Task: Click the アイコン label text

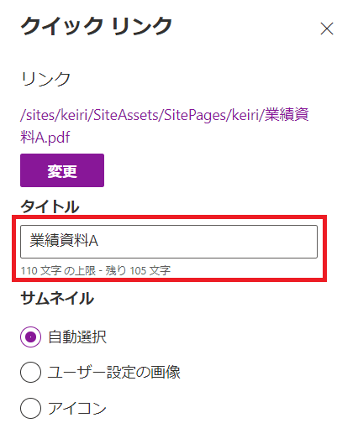Action: pos(77,408)
